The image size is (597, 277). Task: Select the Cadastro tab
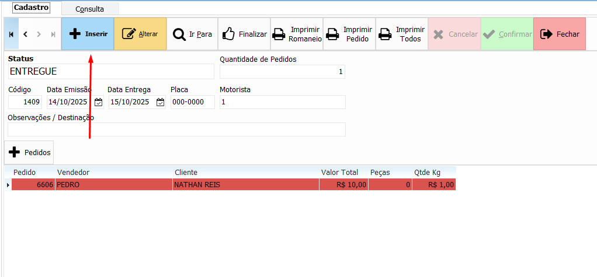click(x=31, y=8)
